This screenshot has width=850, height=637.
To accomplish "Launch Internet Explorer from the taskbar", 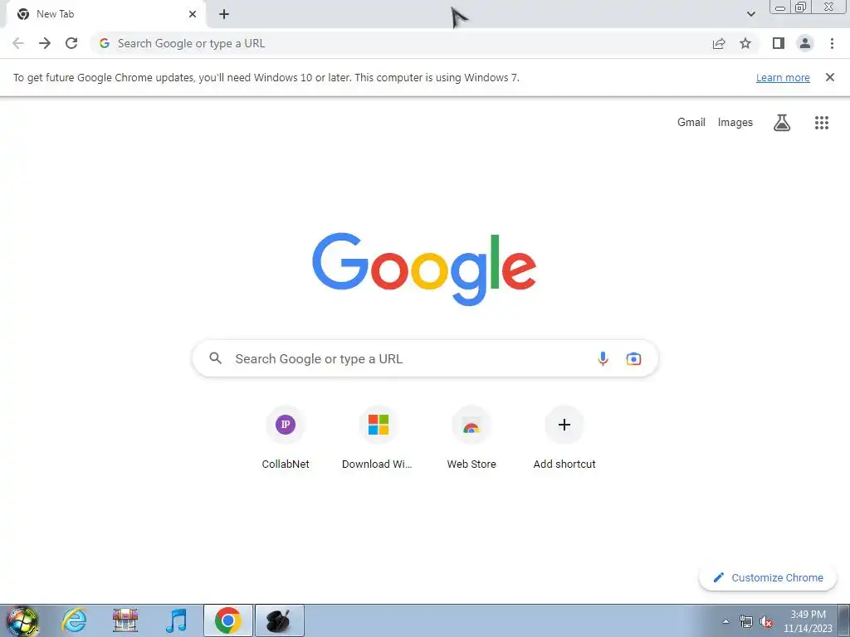I will (x=74, y=620).
